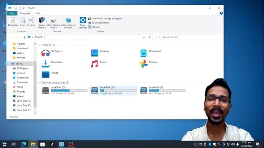Switch to the View ribbon tab
Viewport: 264px width, 148px height.
38,13
